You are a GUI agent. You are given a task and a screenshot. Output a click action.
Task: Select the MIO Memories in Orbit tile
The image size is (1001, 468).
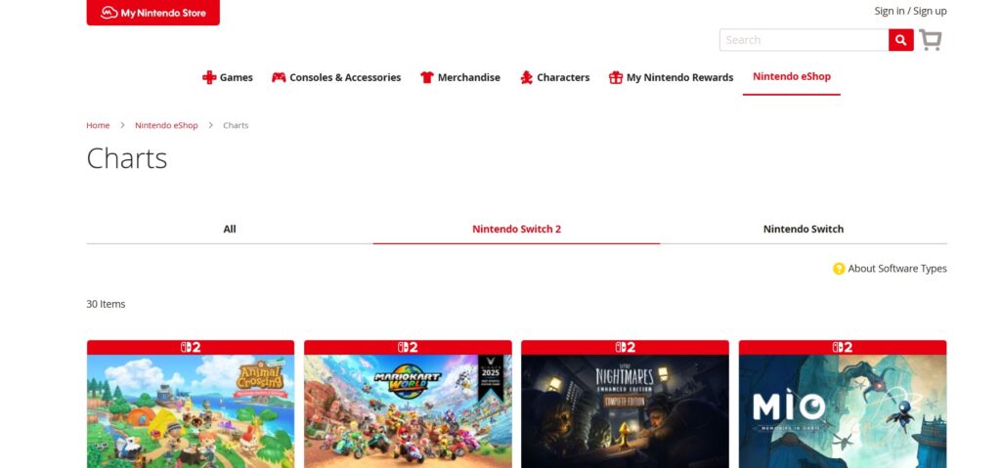pos(842,410)
